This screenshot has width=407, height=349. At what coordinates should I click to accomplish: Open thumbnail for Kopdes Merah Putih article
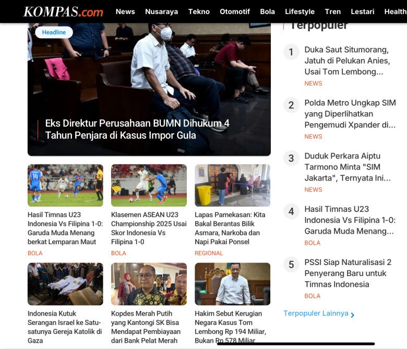149,284
